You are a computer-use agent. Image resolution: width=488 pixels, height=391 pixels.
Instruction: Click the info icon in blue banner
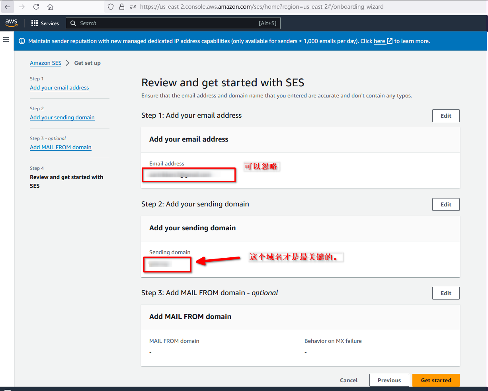(22, 41)
